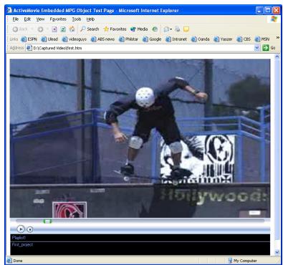Click the Windows flag logo icon
The height and width of the screenshot is (265, 283).
(x=274, y=19)
